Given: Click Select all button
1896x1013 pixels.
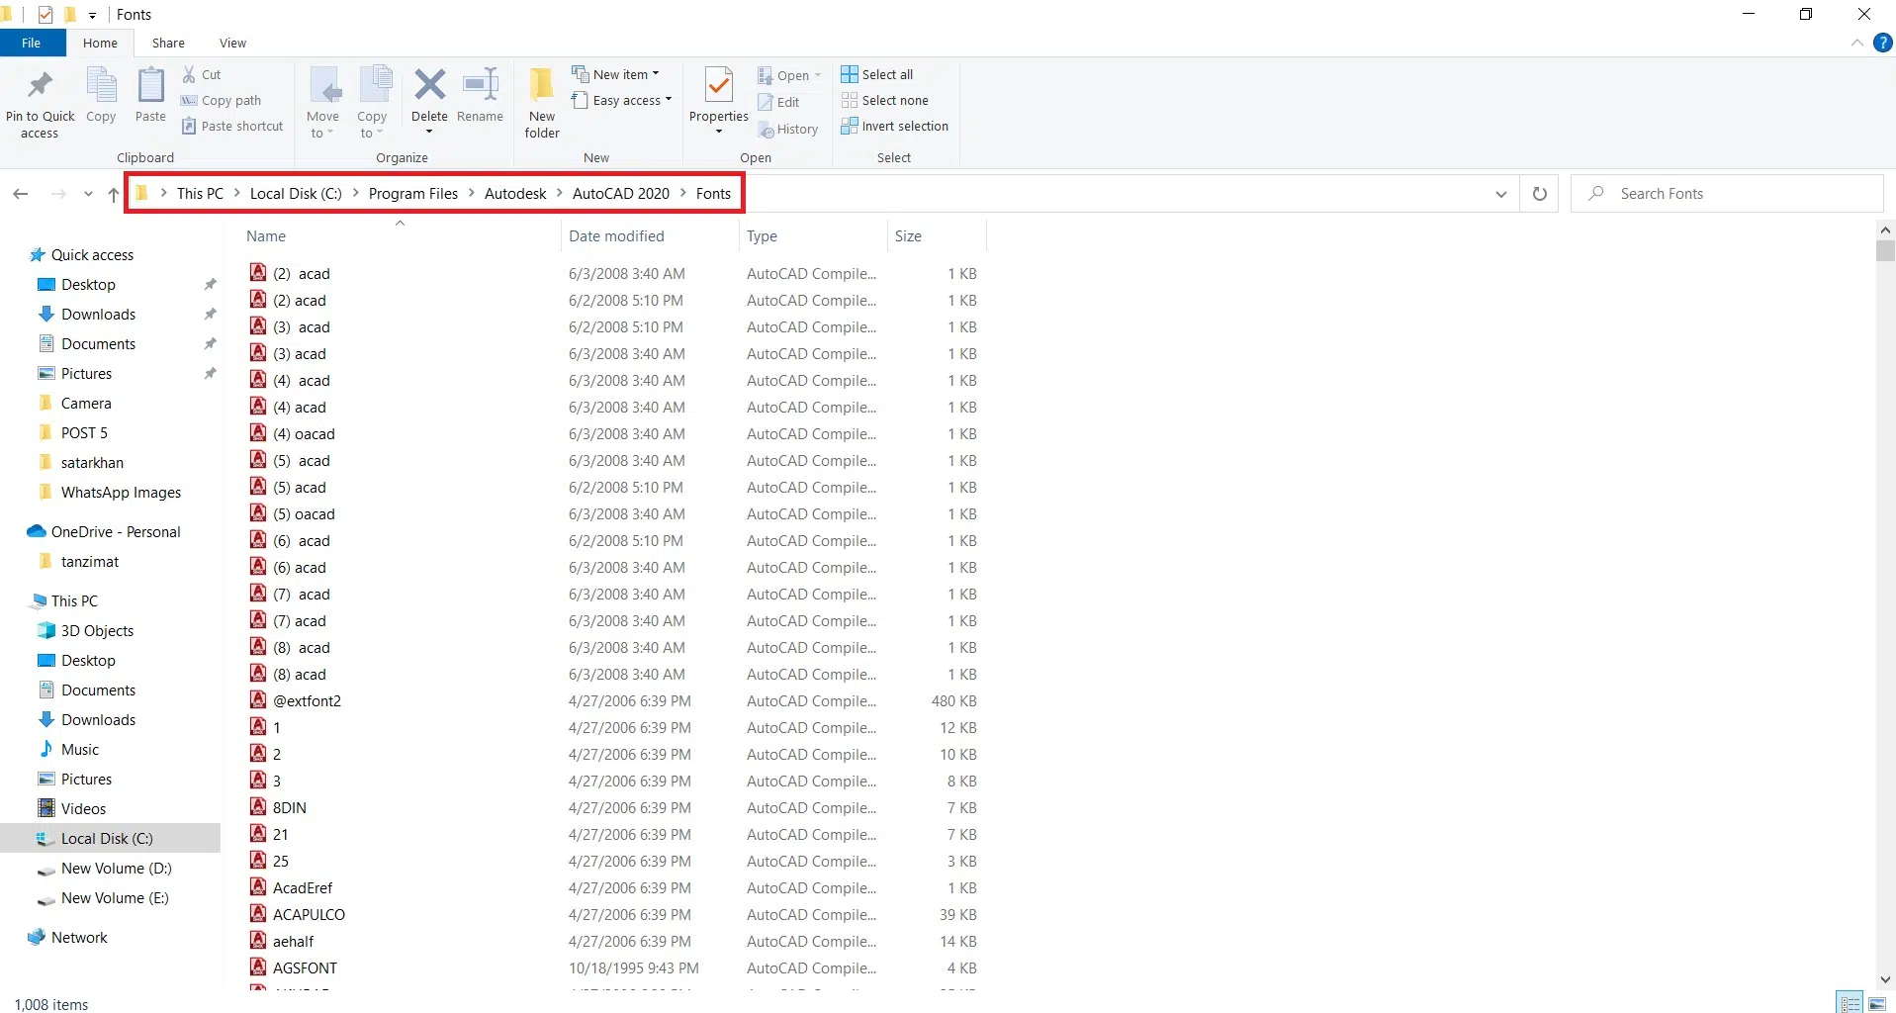Looking at the screenshot, I should [877, 74].
